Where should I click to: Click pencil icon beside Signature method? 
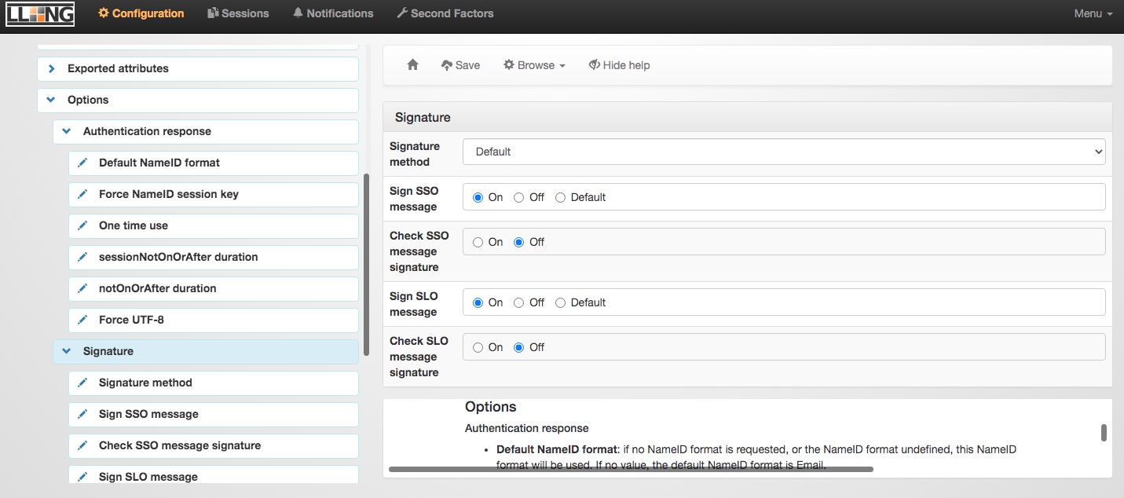pos(82,383)
